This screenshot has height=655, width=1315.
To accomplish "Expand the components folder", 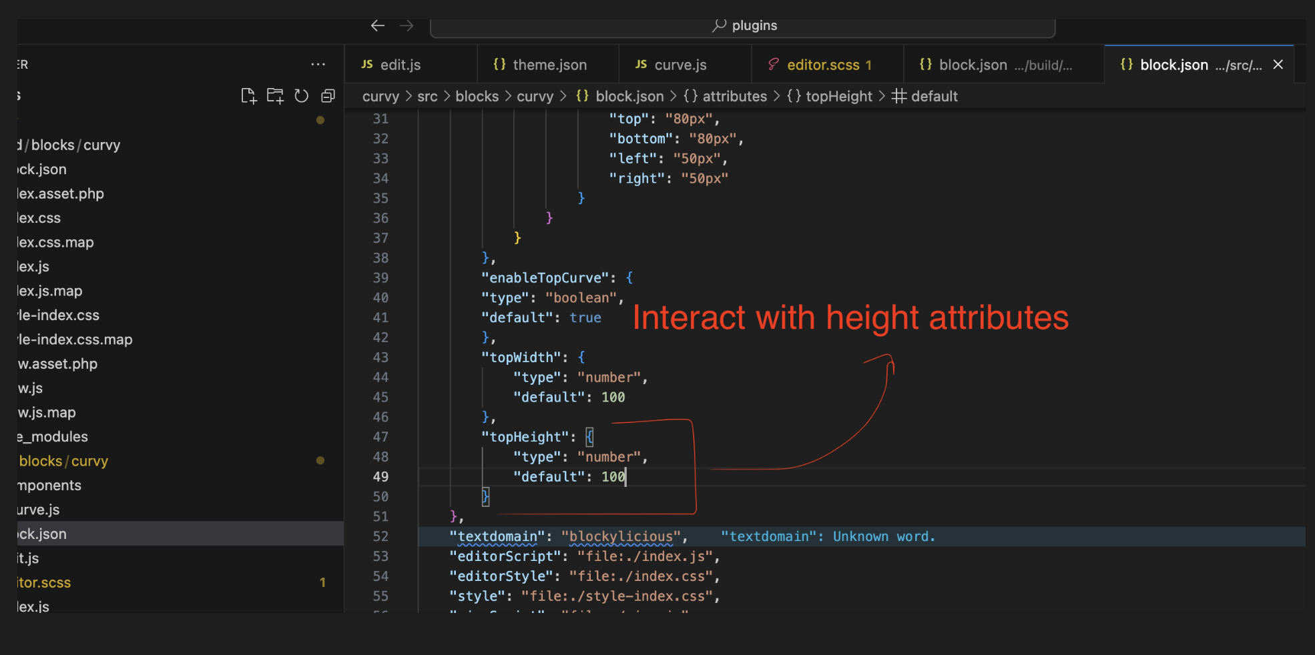I will [x=180, y=486].
